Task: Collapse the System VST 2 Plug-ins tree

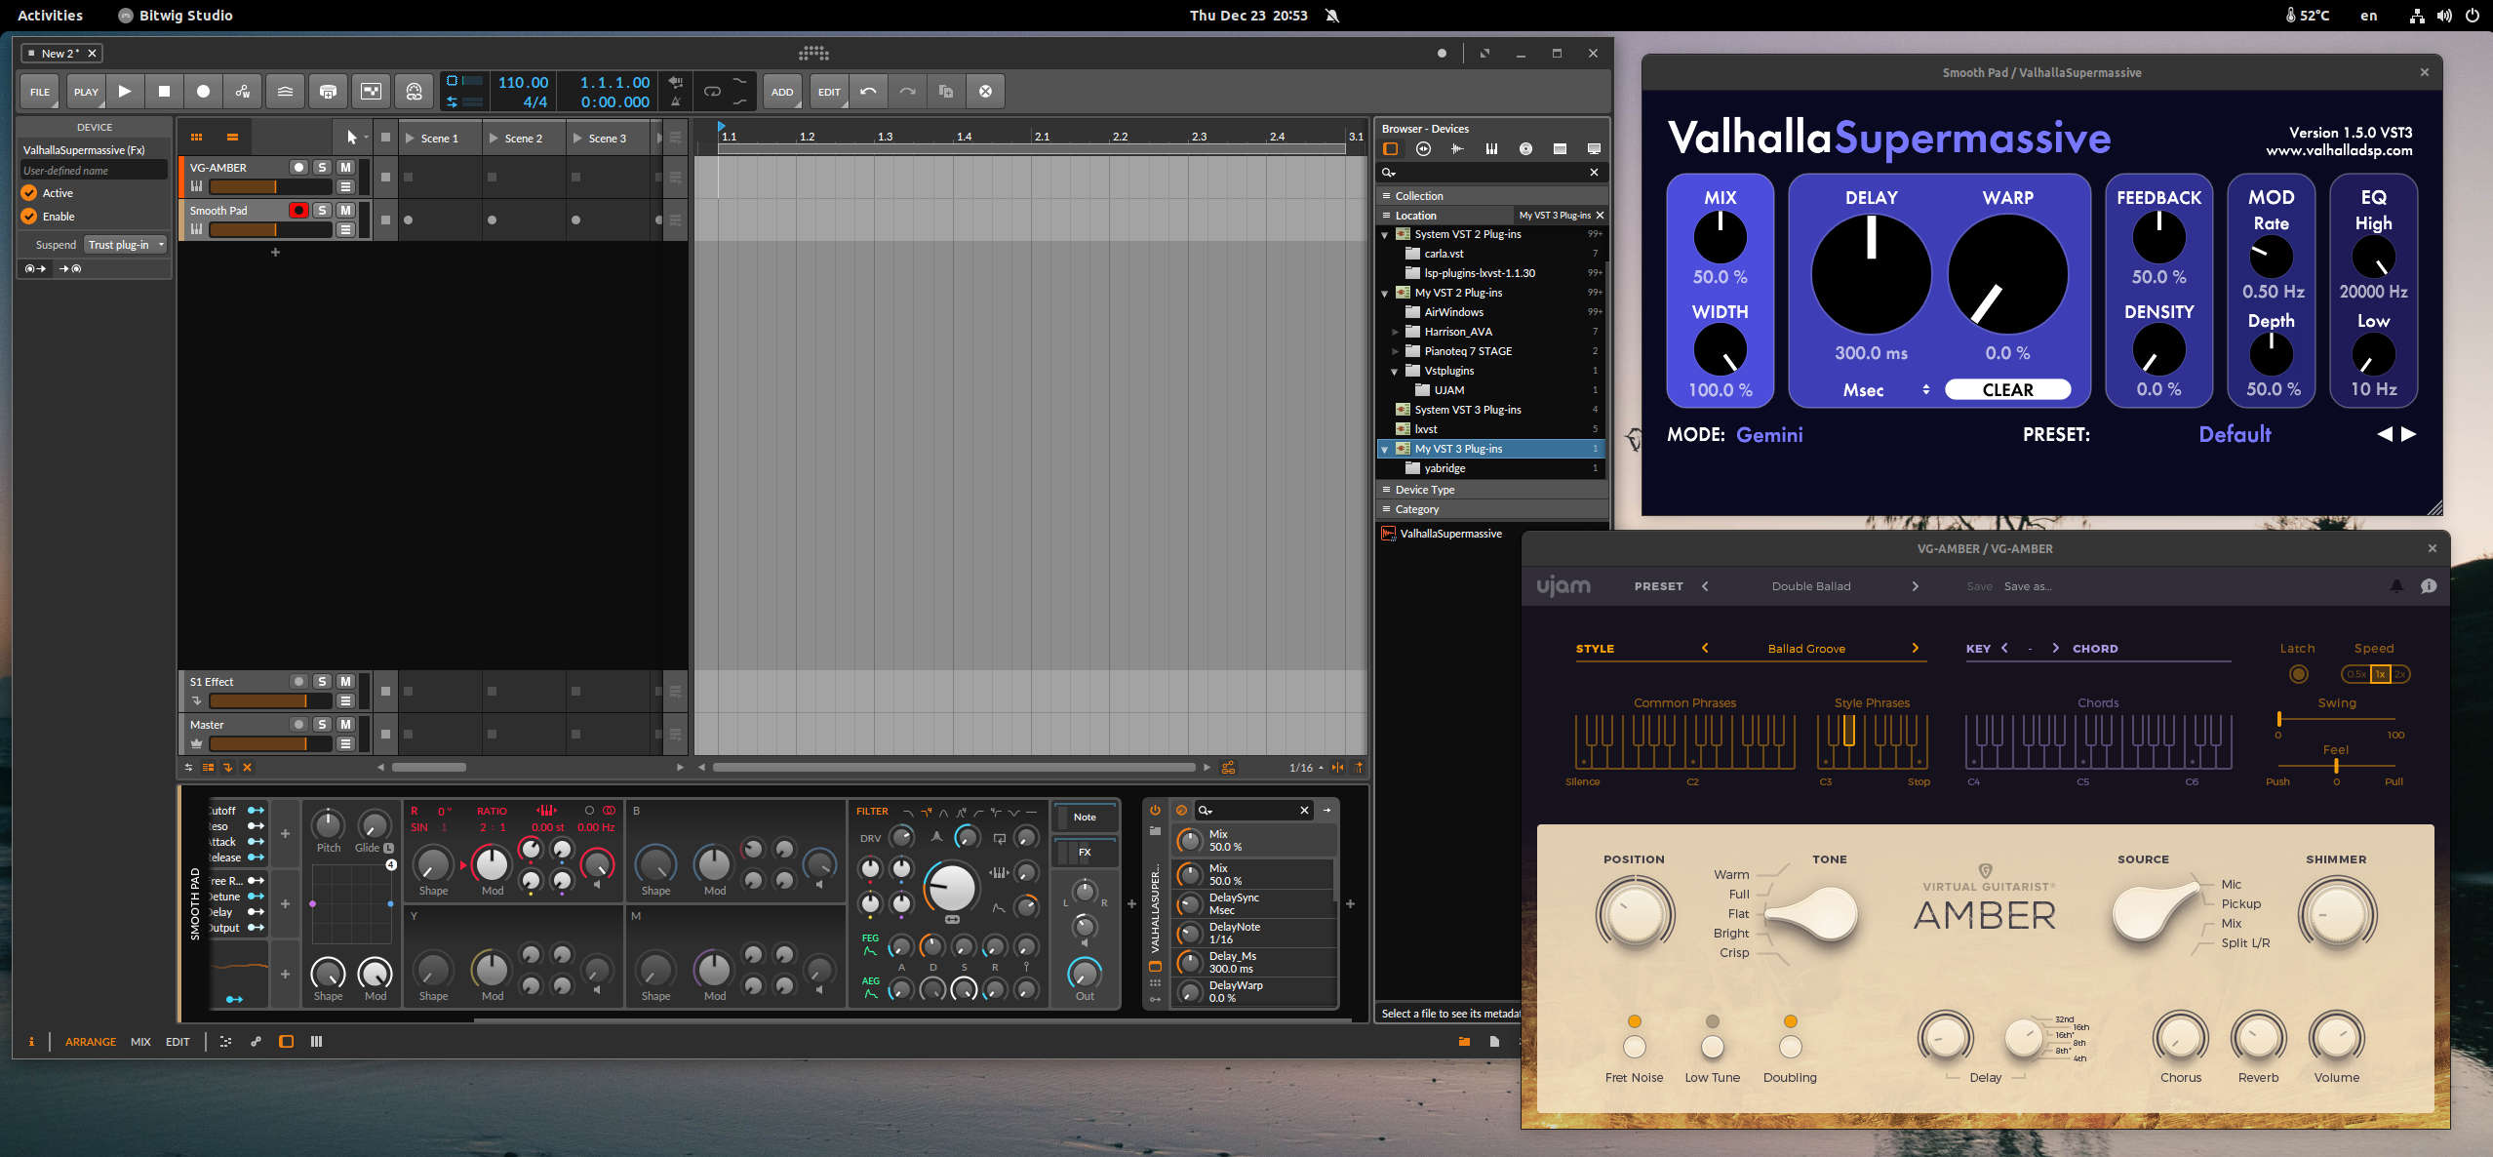Action: point(1385,235)
